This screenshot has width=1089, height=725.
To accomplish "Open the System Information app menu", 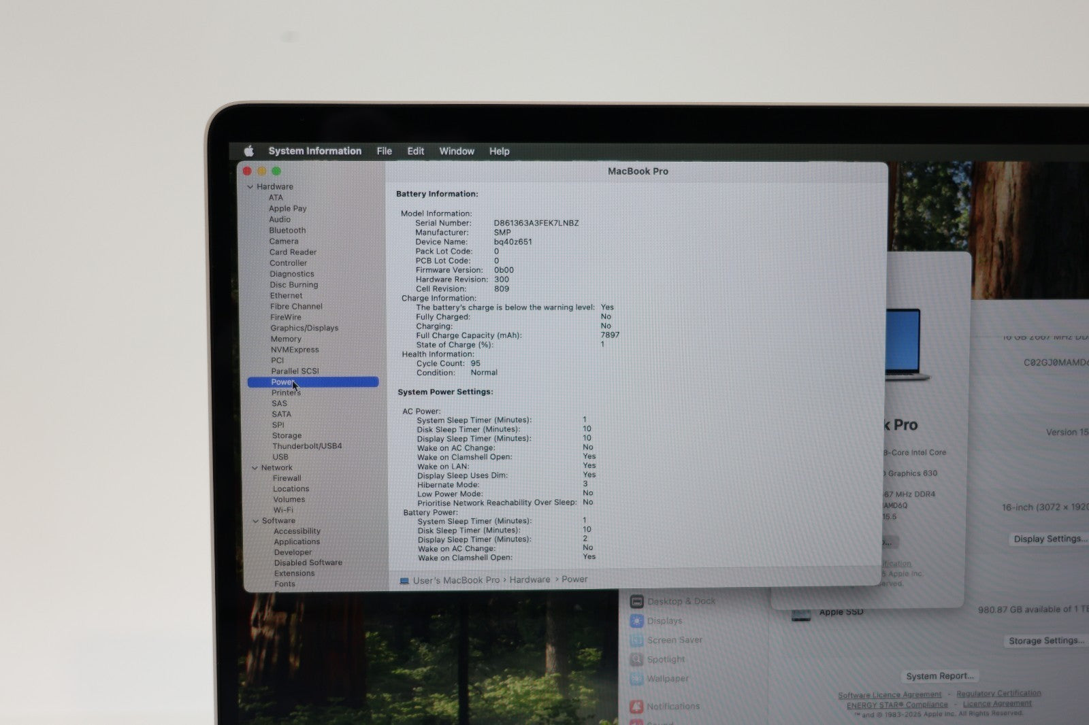I will coord(315,151).
